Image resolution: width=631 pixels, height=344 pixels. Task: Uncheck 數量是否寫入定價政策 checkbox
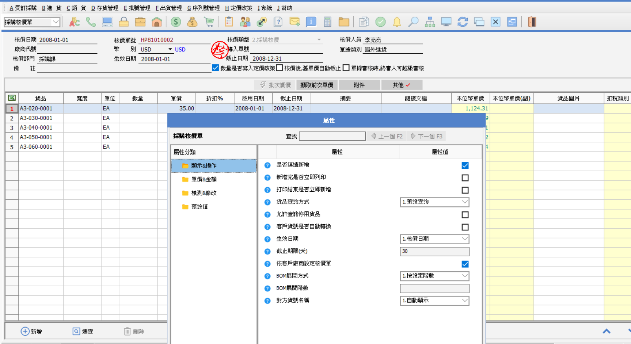[x=215, y=68]
